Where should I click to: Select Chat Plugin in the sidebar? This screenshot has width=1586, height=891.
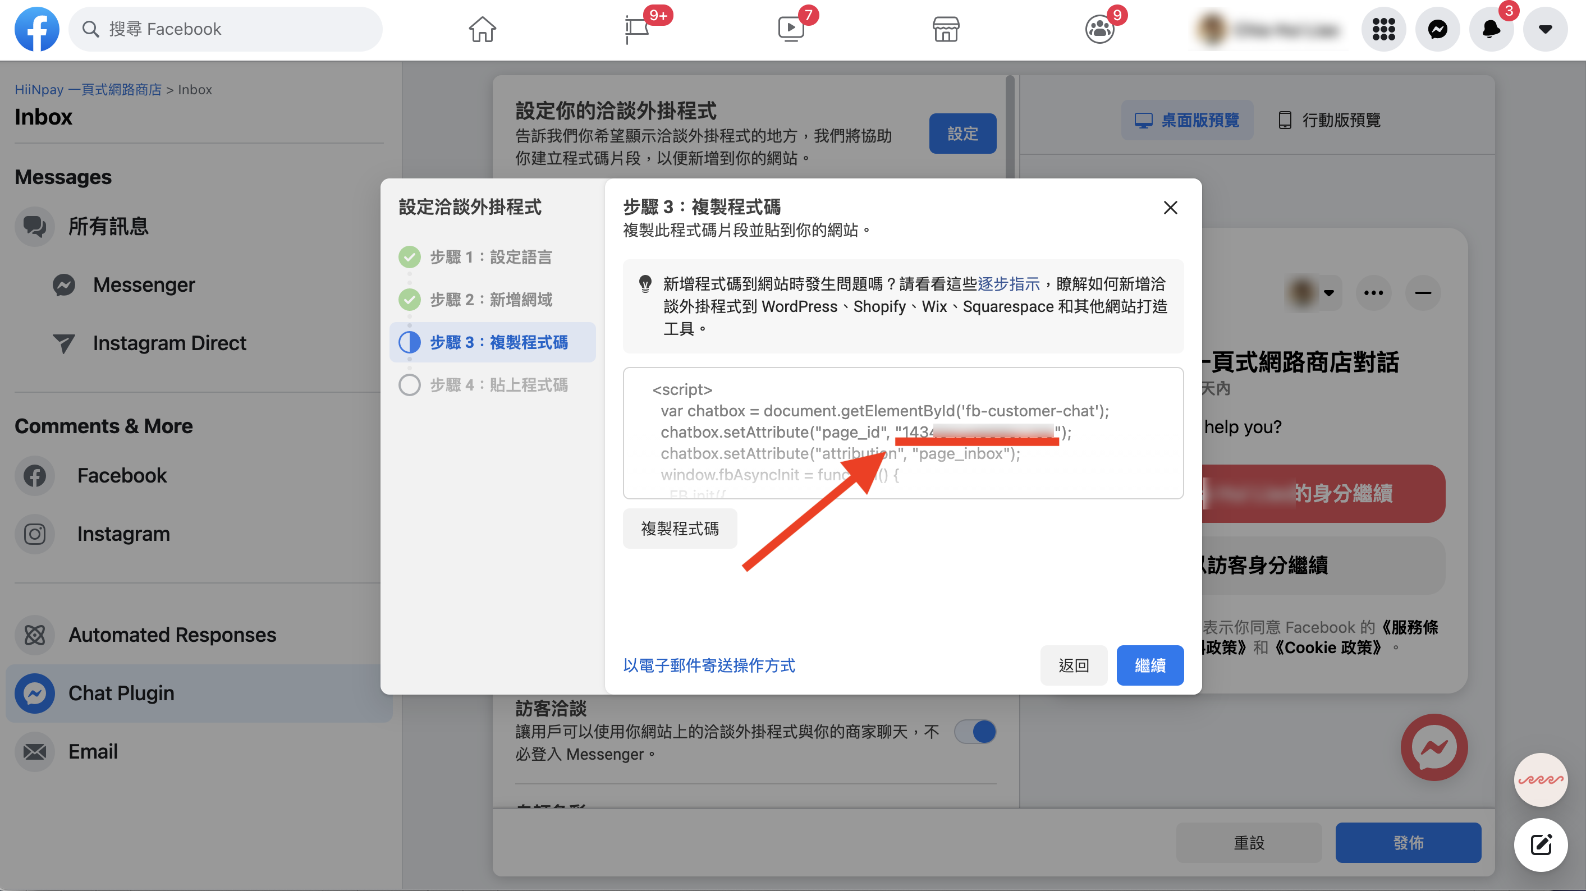tap(199, 693)
